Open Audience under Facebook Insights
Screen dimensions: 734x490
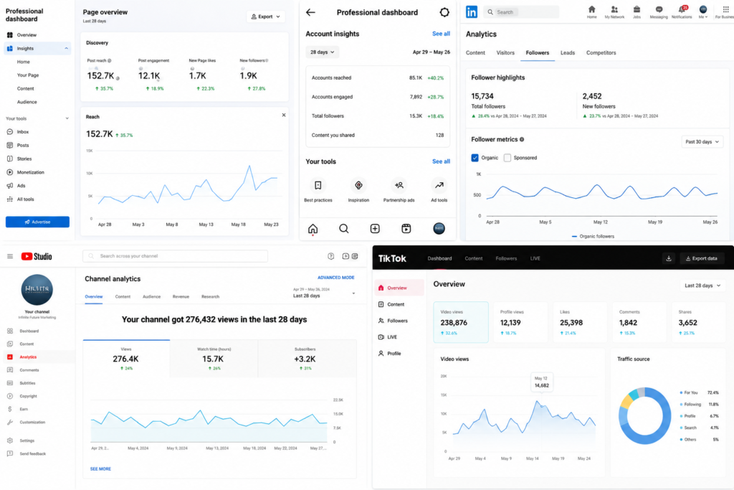(27, 102)
